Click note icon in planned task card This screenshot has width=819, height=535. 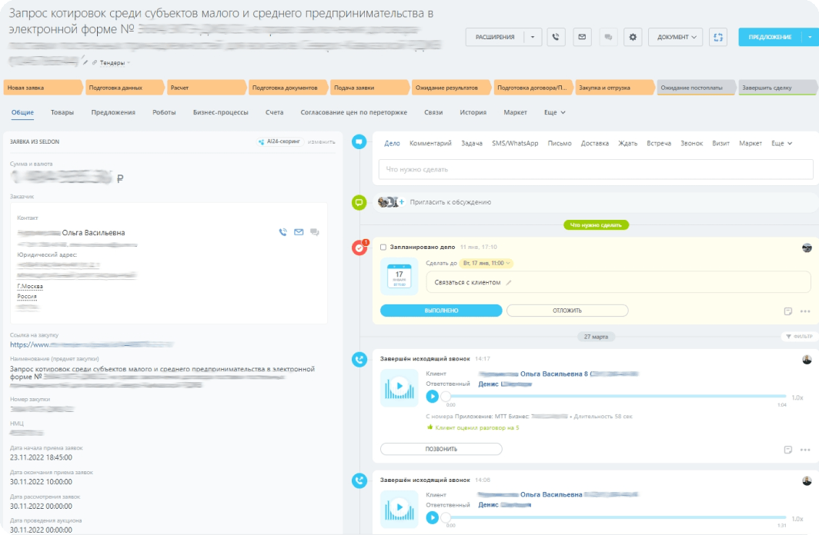[x=788, y=311]
